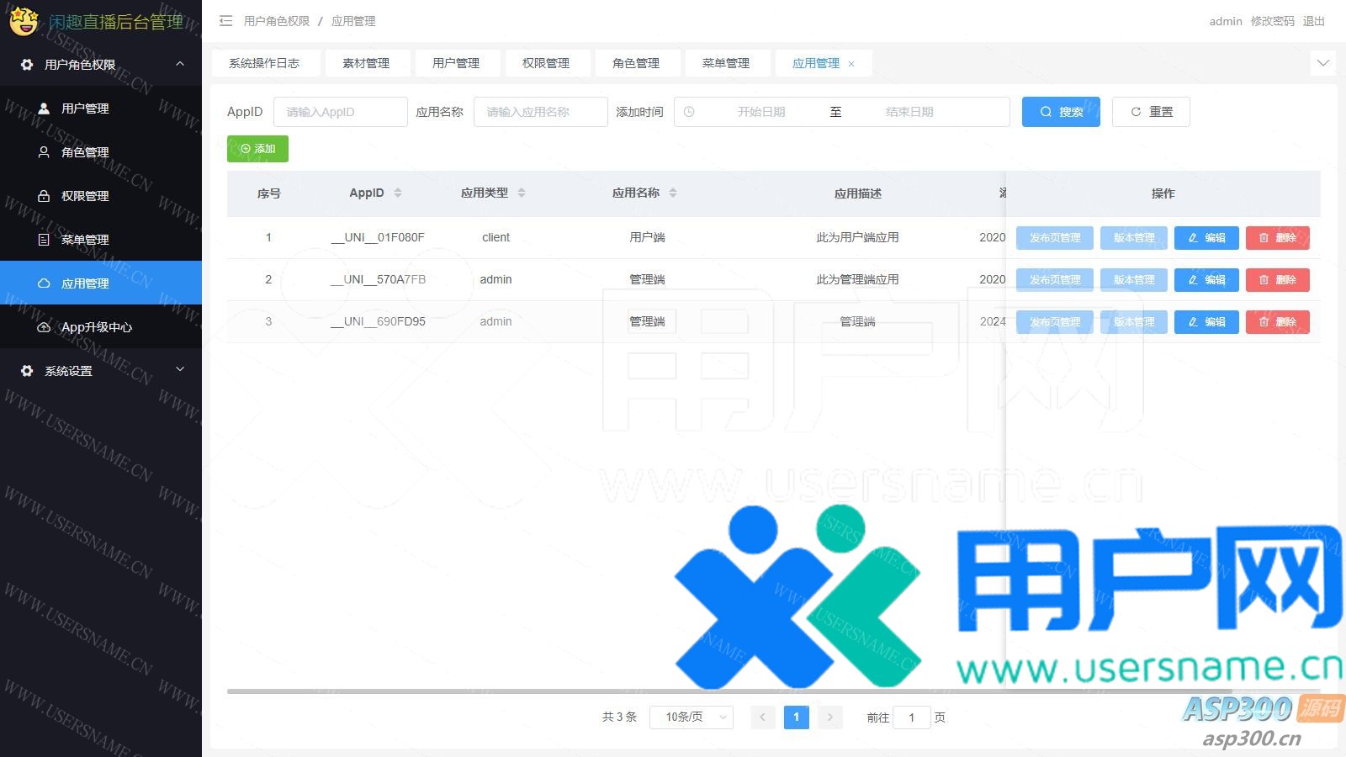Open 菜单管理 in the sidebar
Image resolution: width=1346 pixels, height=757 pixels.
click(x=101, y=240)
